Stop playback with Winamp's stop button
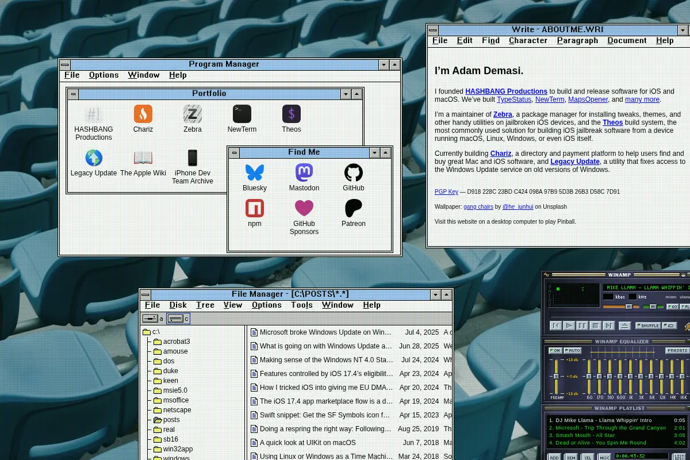 click(x=595, y=325)
